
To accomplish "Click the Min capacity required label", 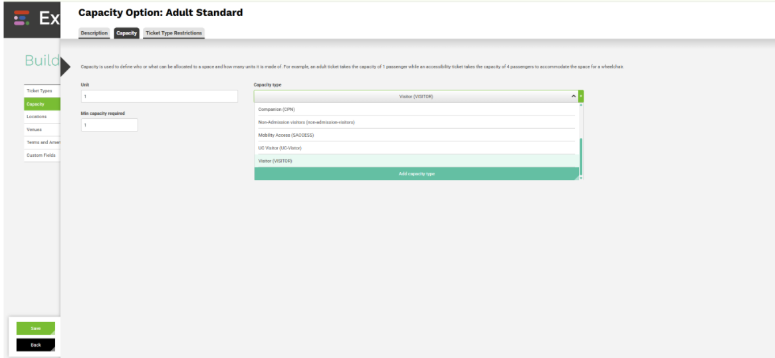I will [103, 113].
